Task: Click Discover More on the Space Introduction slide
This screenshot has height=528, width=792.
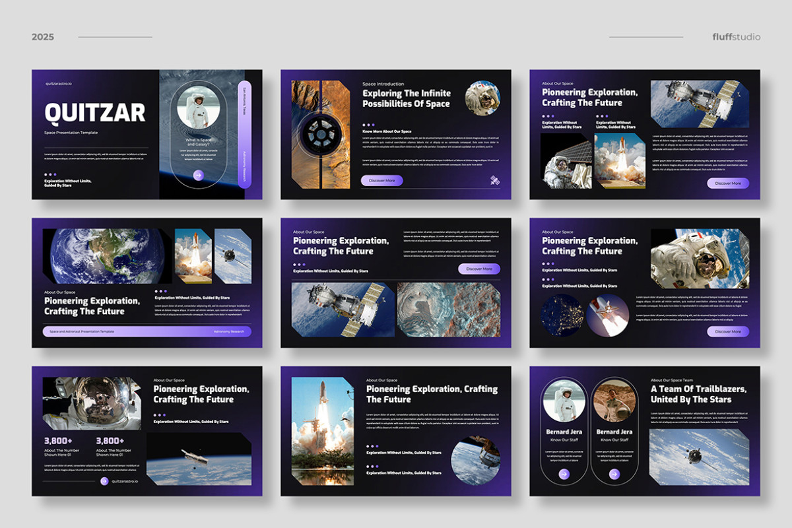Action: 382,180
